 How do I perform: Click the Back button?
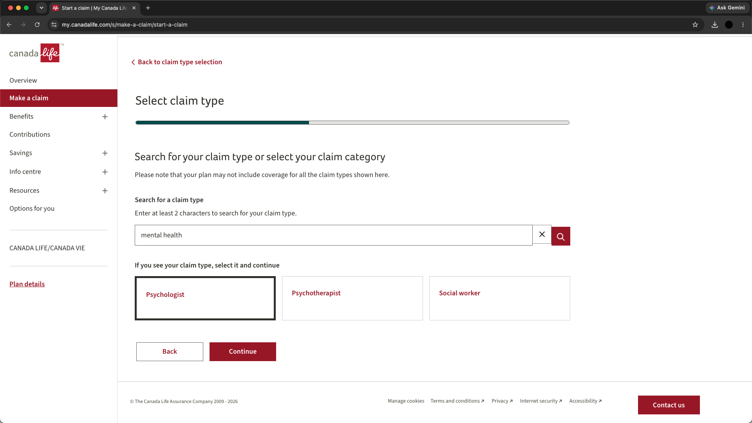(170, 352)
